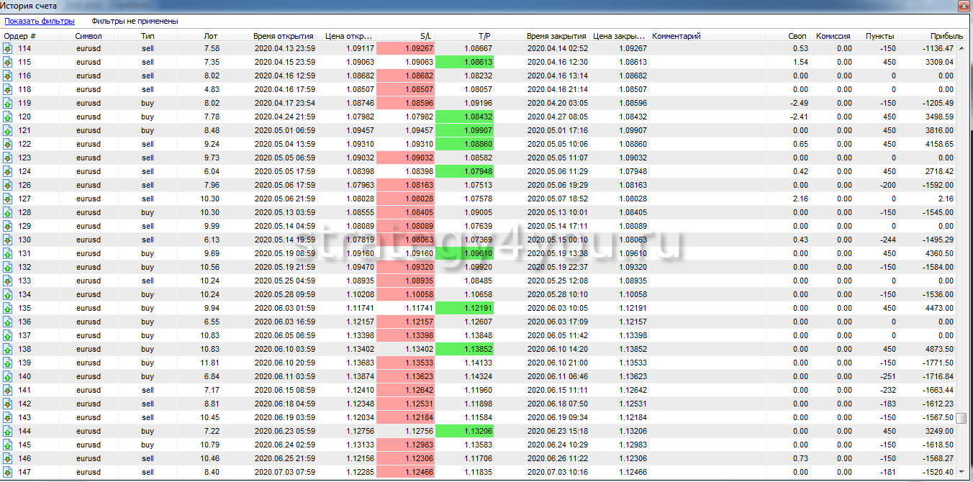Sort table by 'Ордер #' column header

click(20, 35)
